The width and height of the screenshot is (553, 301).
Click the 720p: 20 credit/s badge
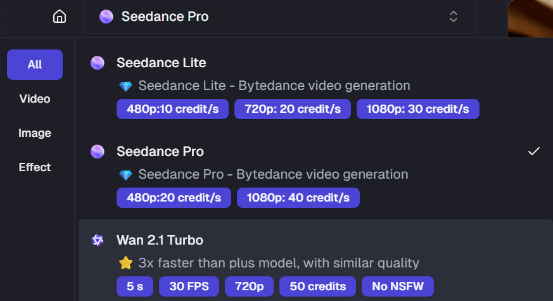pyautogui.click(x=293, y=109)
